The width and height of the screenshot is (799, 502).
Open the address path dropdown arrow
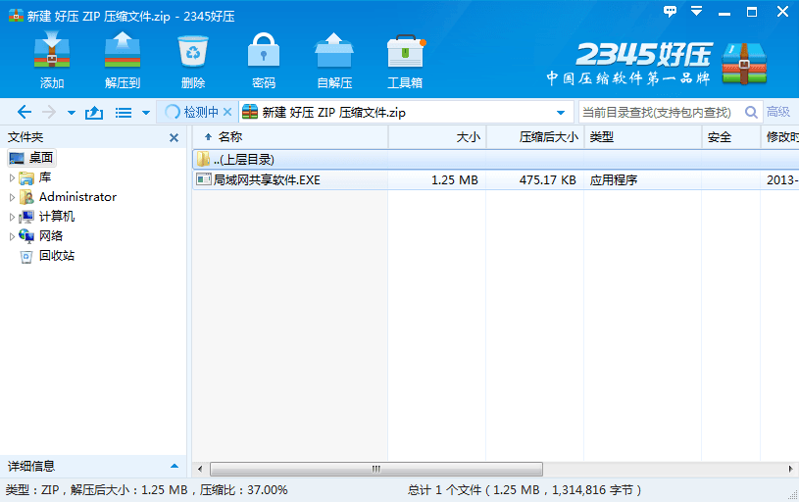pyautogui.click(x=561, y=113)
